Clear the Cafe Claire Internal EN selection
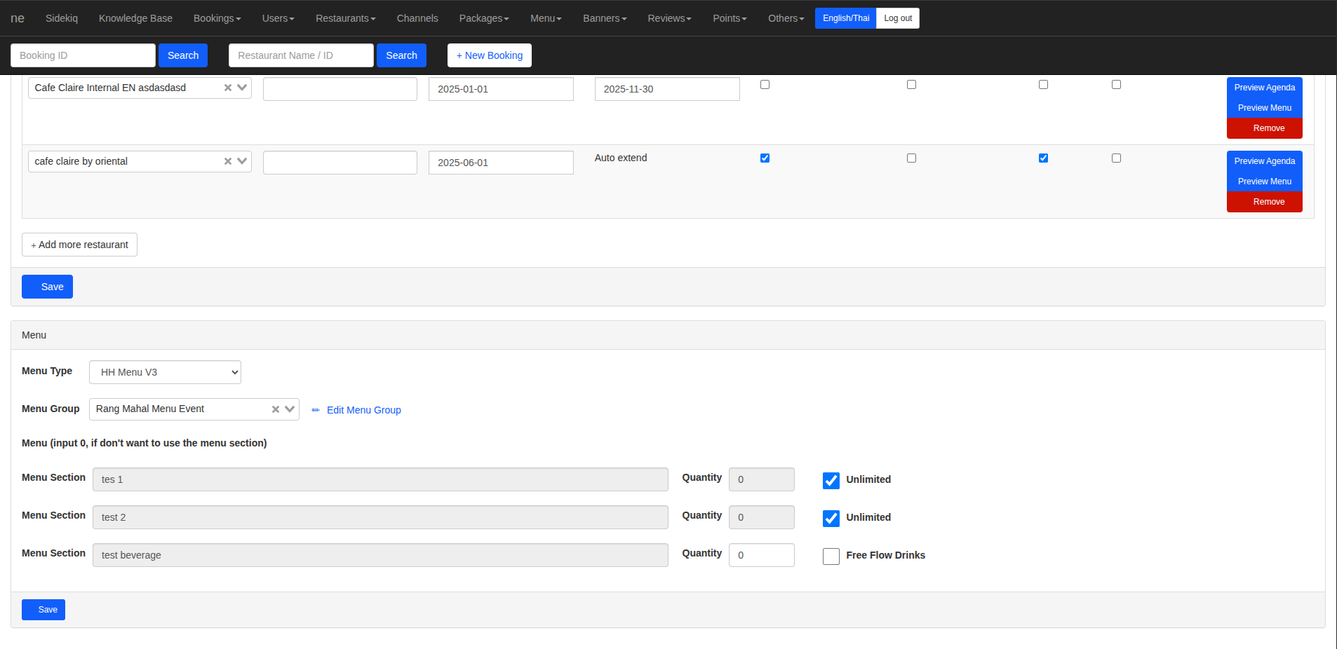This screenshot has height=649, width=1337. [228, 88]
